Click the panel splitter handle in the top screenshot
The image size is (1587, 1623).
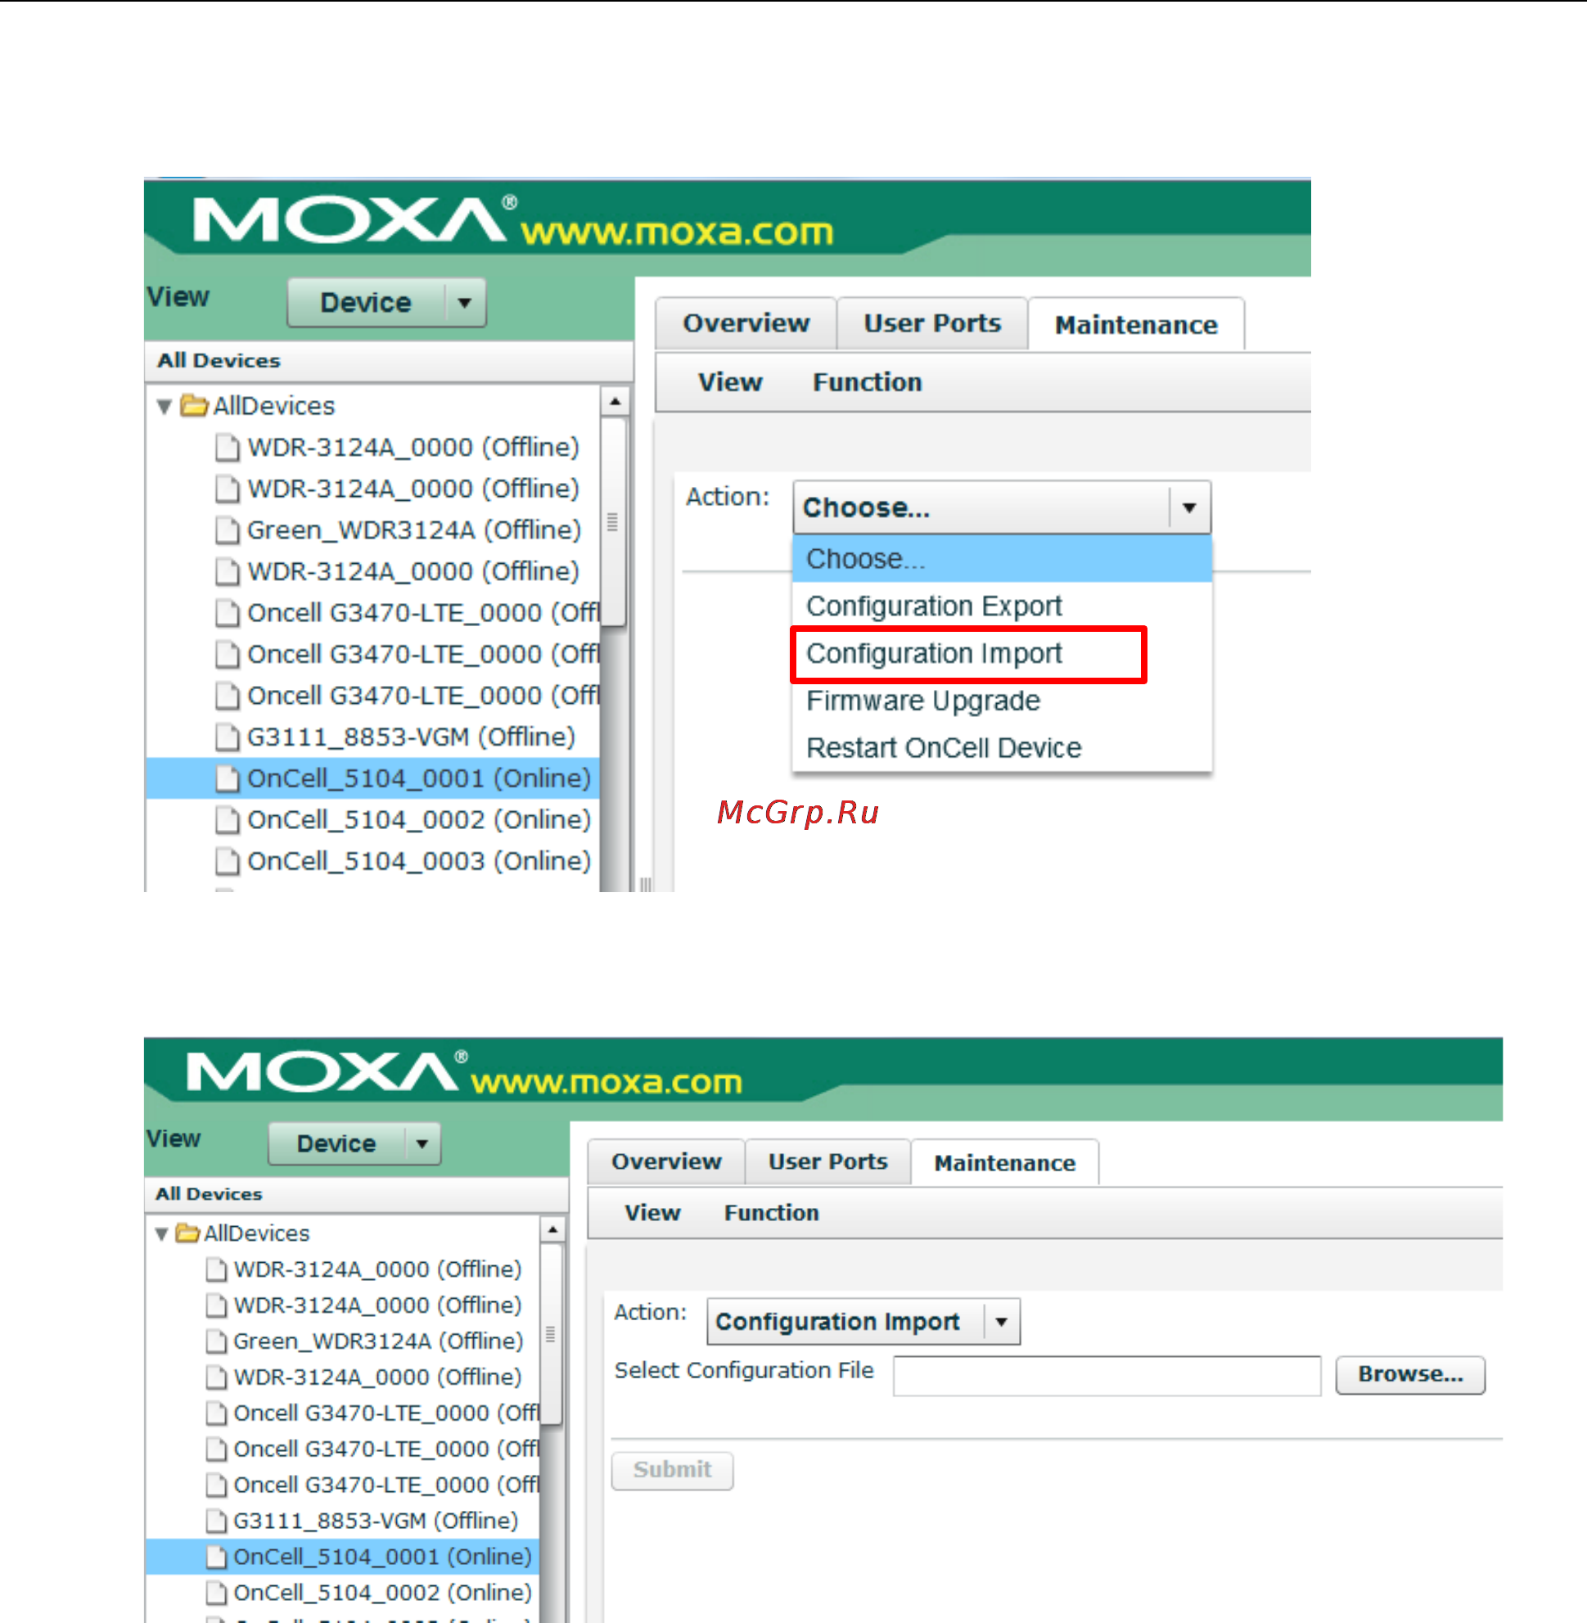(x=645, y=884)
